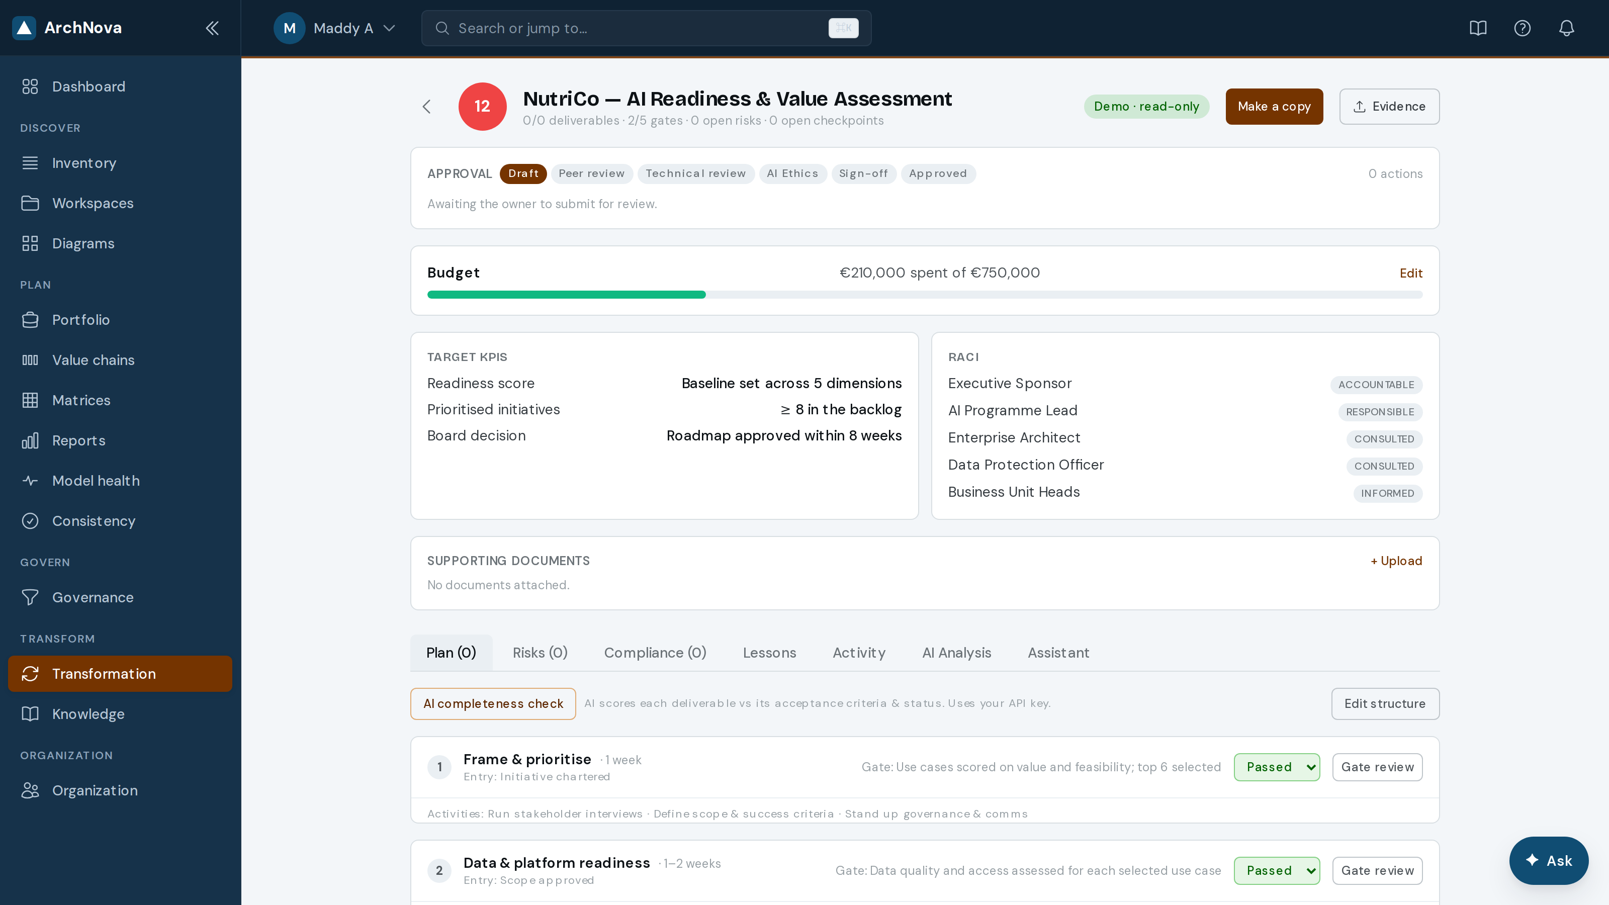Click the Transformation refresh icon

(30, 674)
